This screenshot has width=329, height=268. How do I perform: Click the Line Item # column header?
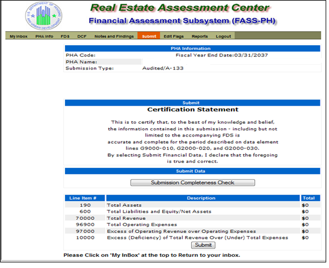point(85,198)
